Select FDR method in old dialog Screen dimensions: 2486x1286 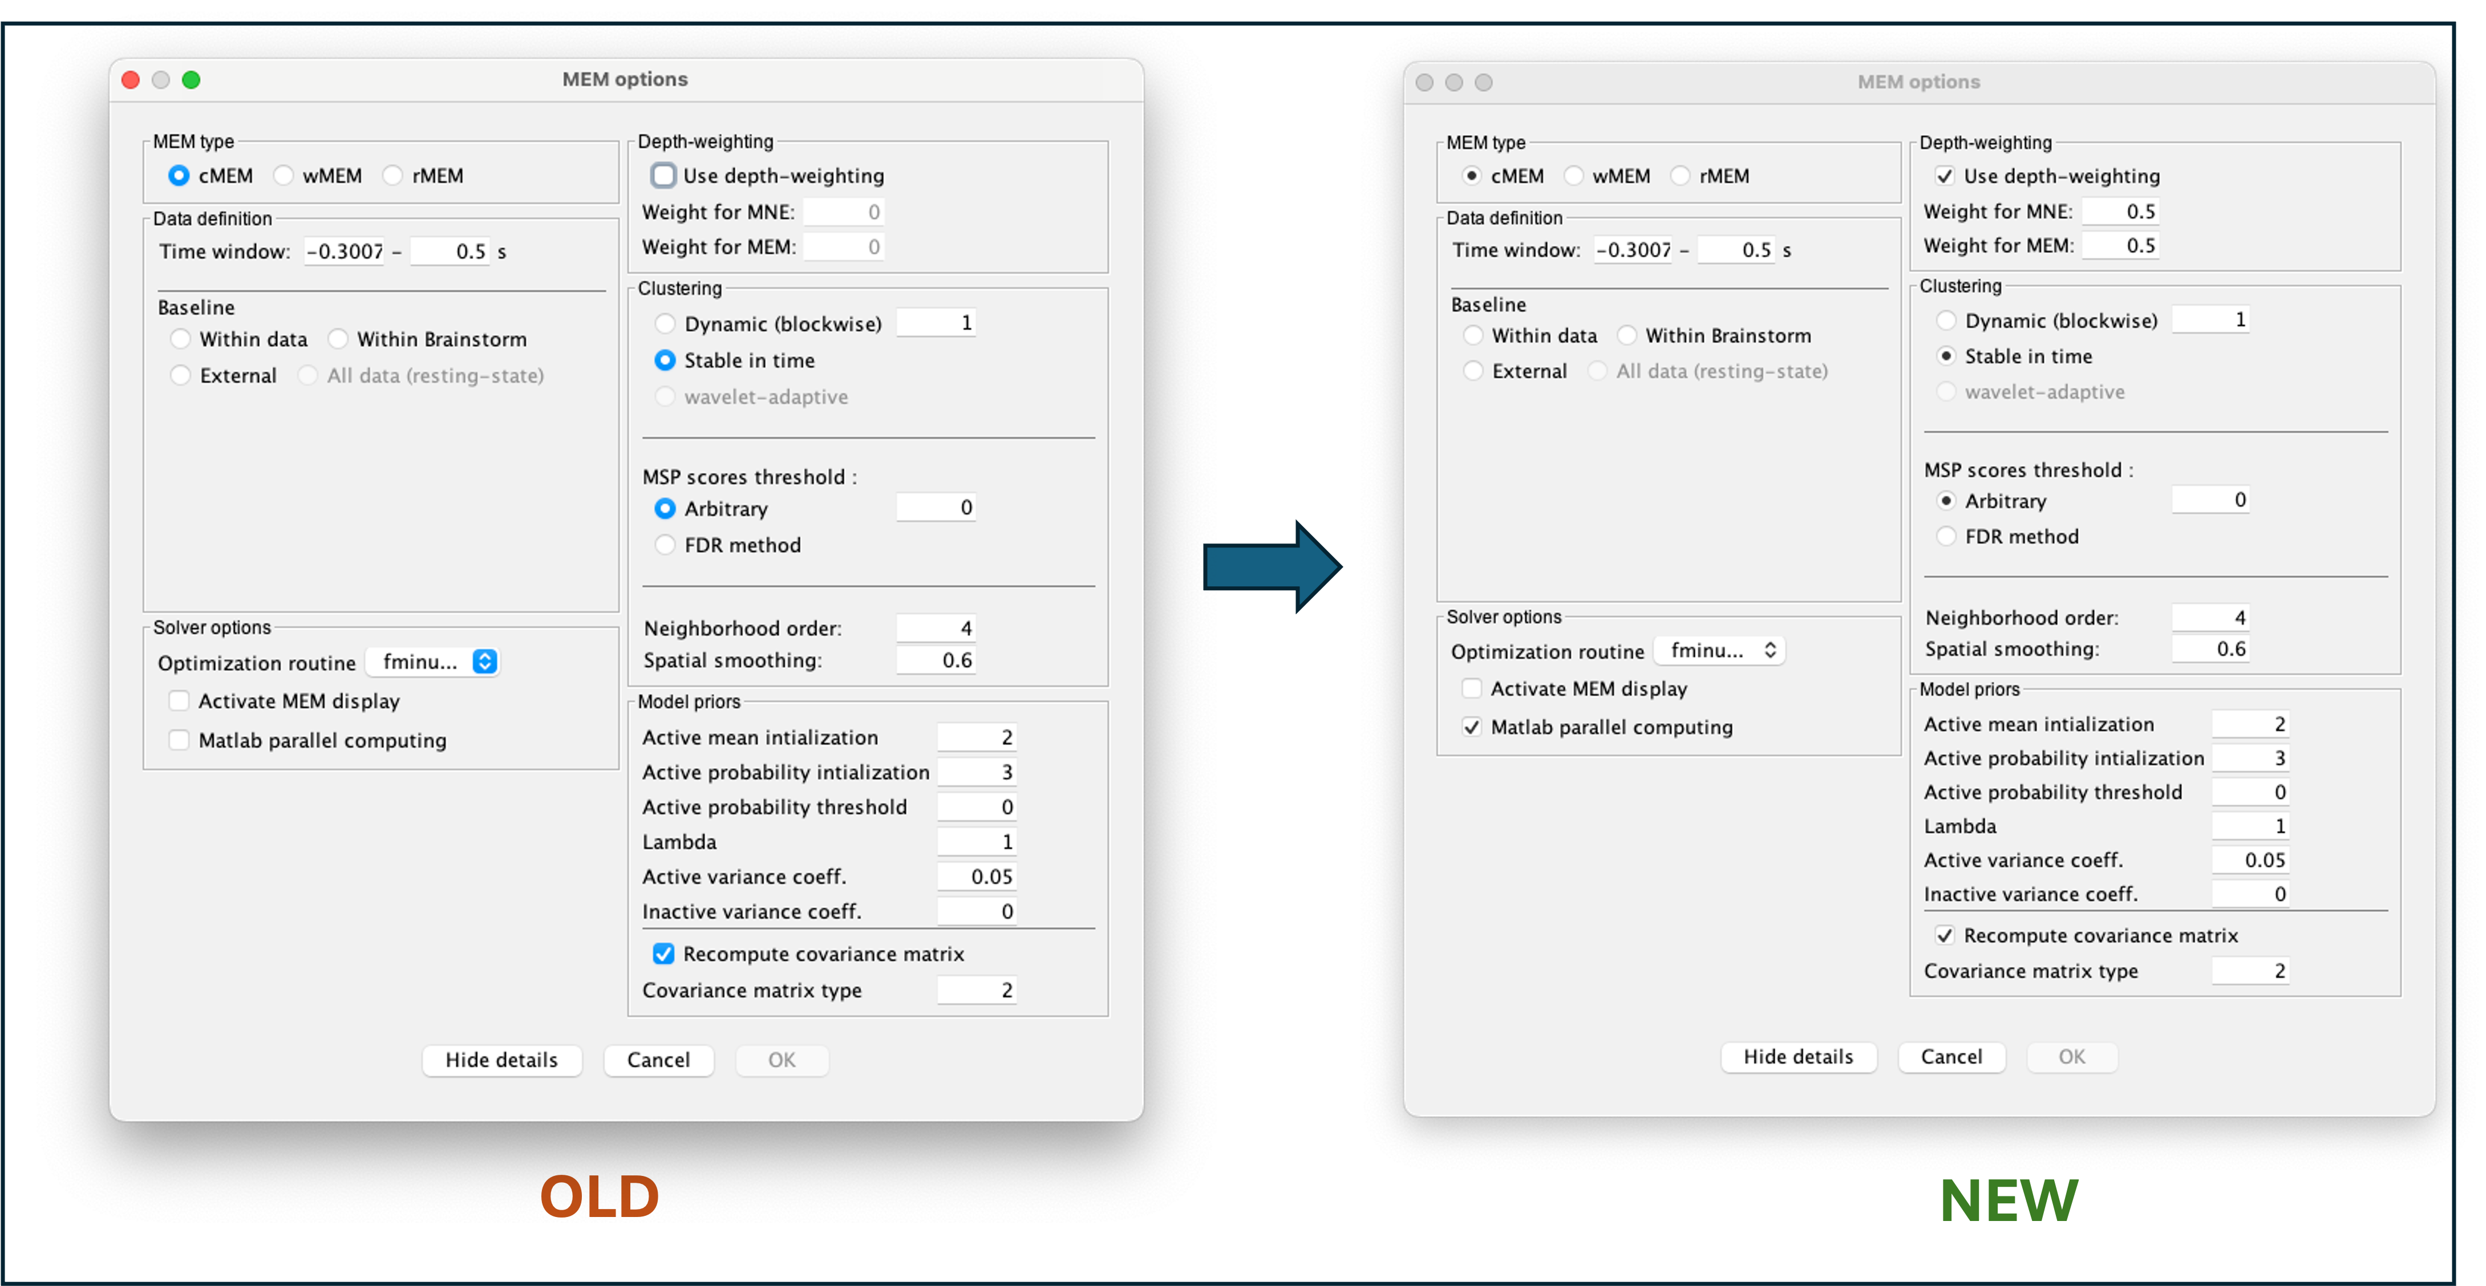tap(665, 545)
